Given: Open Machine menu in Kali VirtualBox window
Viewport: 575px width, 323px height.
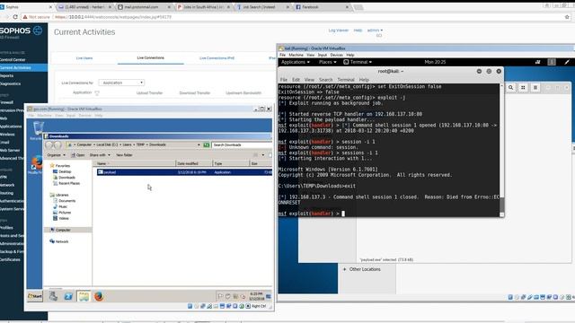Looking at the screenshot, I should click(296, 55).
